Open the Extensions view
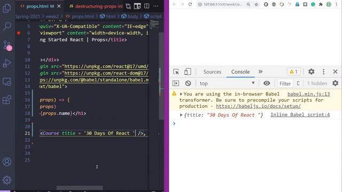Image resolution: width=342 pixels, height=192 pixels. point(7,100)
